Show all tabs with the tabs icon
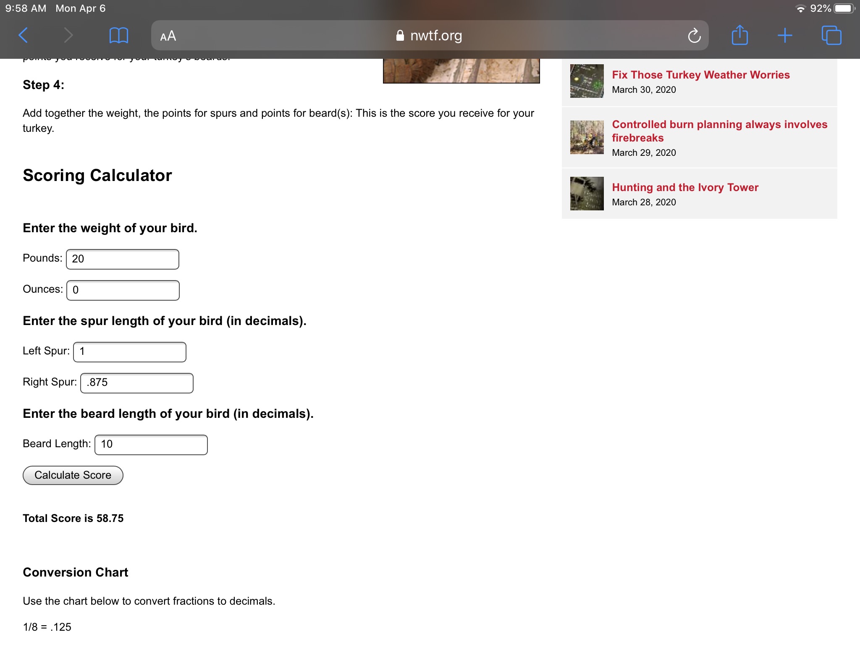Image resolution: width=860 pixels, height=645 pixels. click(x=831, y=35)
